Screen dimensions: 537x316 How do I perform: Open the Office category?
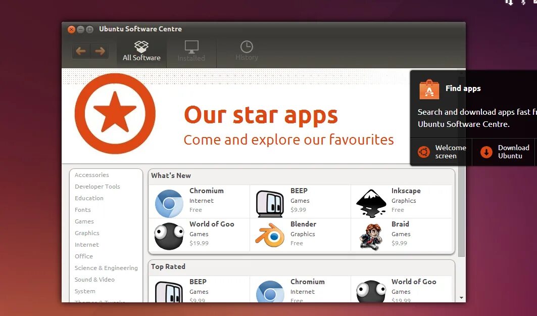pyautogui.click(x=84, y=256)
